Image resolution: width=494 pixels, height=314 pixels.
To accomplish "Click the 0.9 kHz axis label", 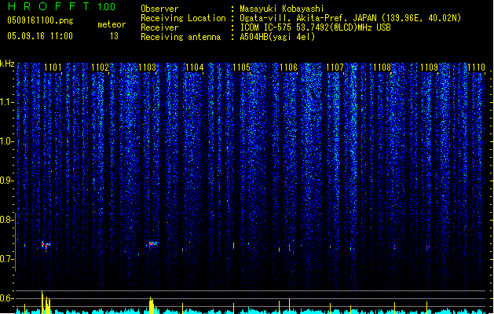I will (x=7, y=181).
